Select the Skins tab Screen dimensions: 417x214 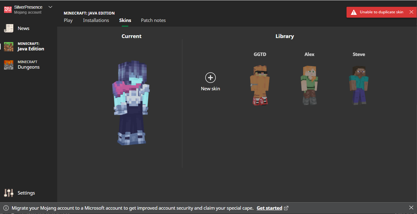point(125,20)
